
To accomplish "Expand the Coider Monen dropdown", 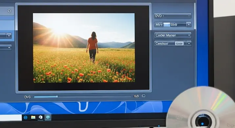I will coord(173,35).
